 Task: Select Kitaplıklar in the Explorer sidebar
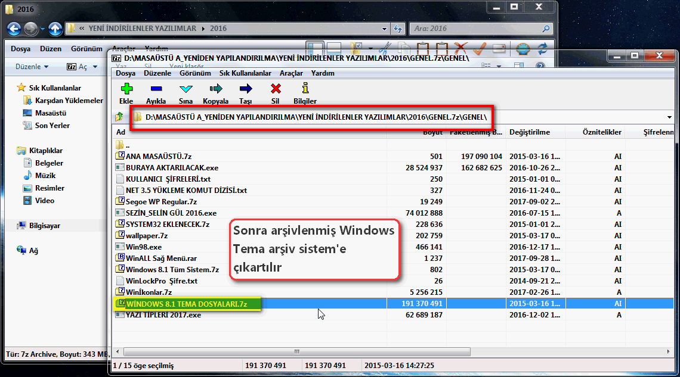[x=45, y=151]
